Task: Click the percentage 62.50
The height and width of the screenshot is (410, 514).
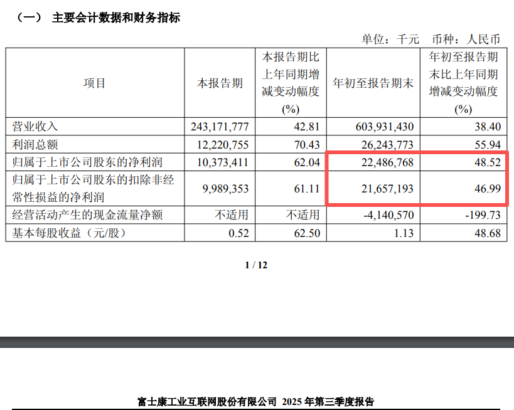Action: click(307, 233)
